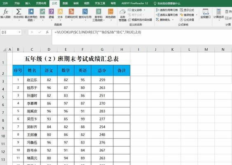Click the name cell 陈韦余

click(x=32, y=151)
